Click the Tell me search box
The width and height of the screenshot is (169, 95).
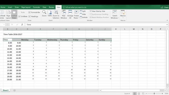tap(75, 7)
